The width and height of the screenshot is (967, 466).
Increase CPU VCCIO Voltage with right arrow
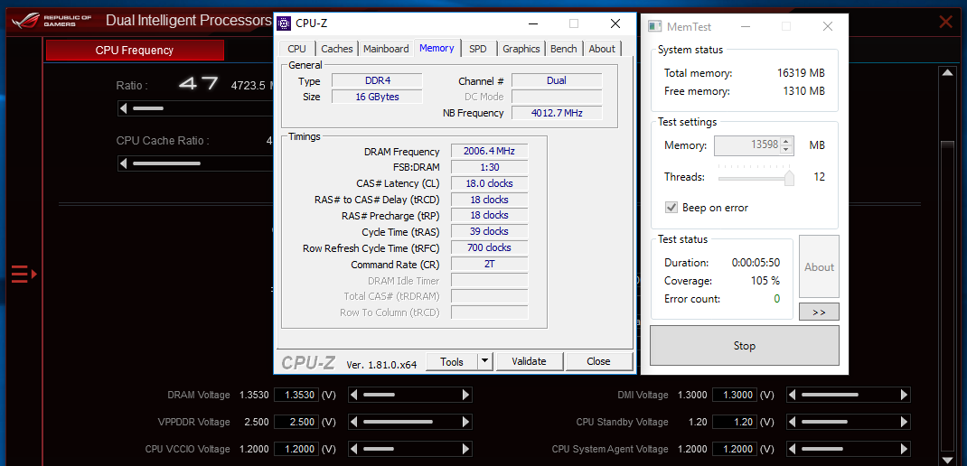pyautogui.click(x=466, y=449)
